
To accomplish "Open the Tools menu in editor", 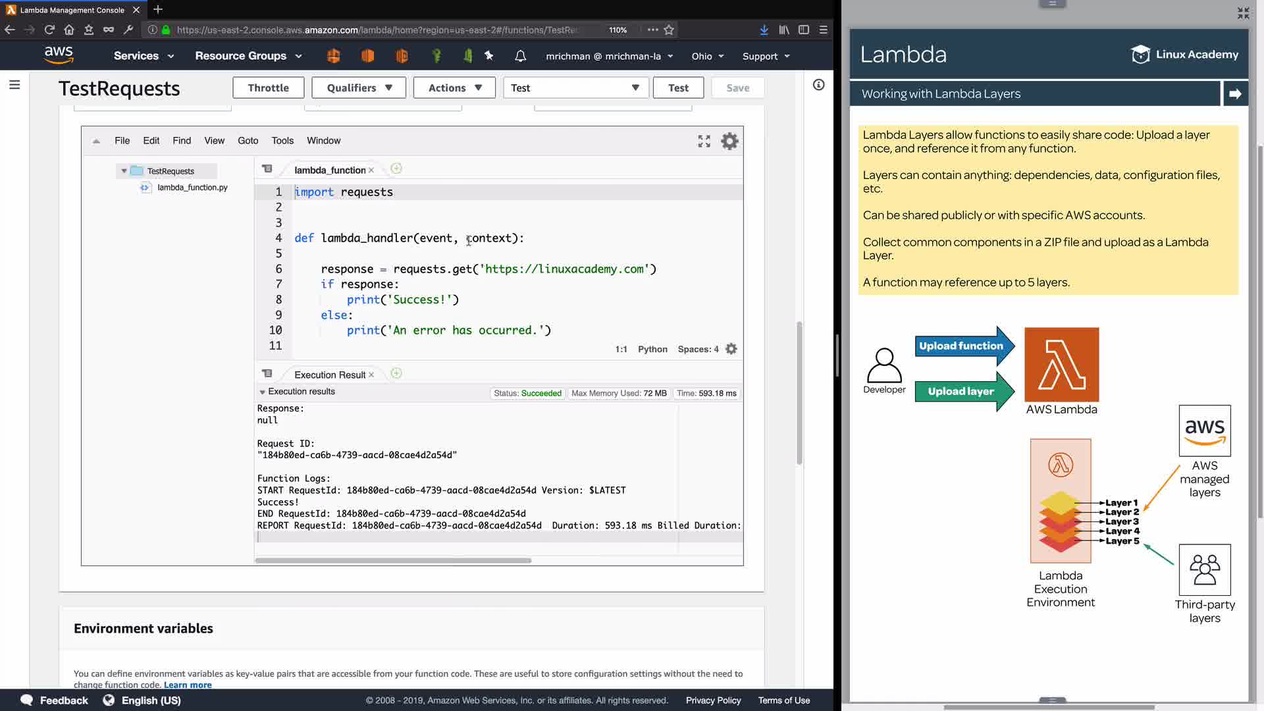I will pyautogui.click(x=282, y=141).
